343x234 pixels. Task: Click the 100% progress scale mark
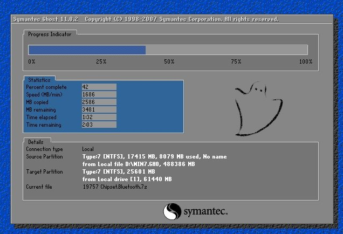tap(306, 61)
